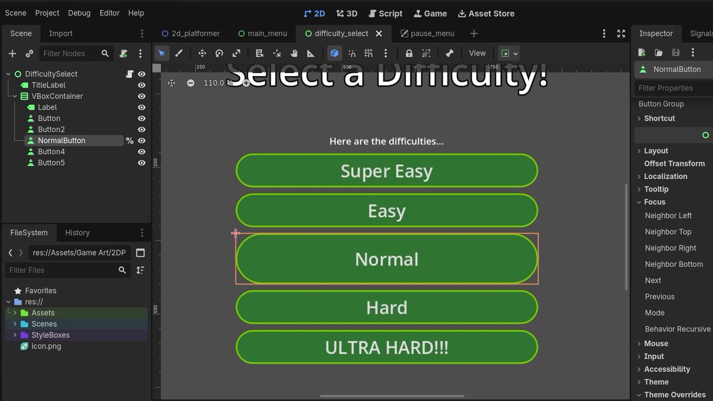Activate the Move Mode tool
This screenshot has width=713, height=401.
point(202,53)
